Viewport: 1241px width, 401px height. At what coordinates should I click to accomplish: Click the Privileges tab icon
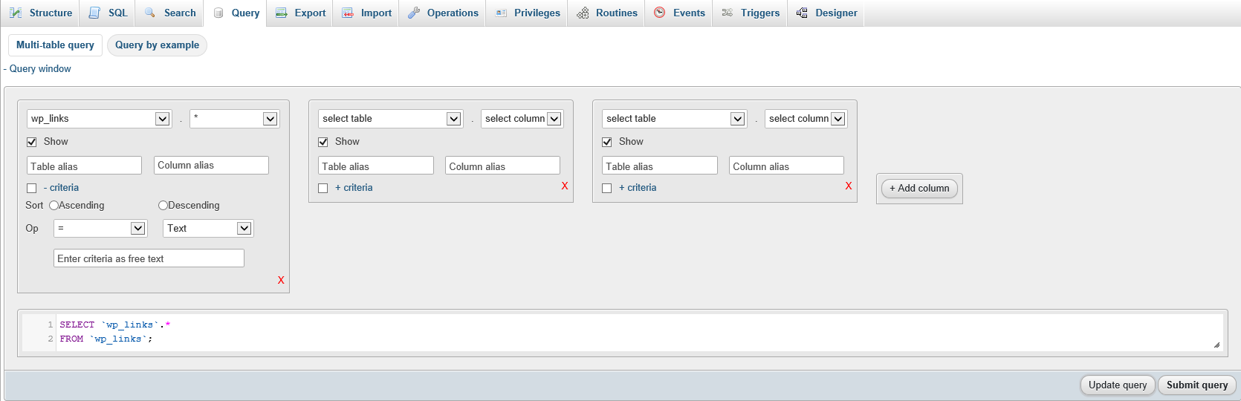(x=501, y=13)
